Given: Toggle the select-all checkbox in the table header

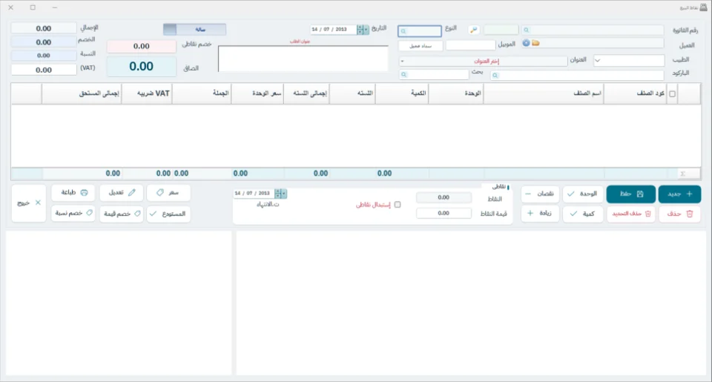Looking at the screenshot, I should (x=672, y=94).
